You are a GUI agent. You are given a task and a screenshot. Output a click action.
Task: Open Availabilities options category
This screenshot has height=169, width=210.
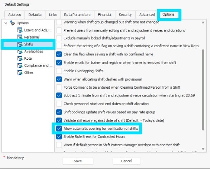(34, 51)
